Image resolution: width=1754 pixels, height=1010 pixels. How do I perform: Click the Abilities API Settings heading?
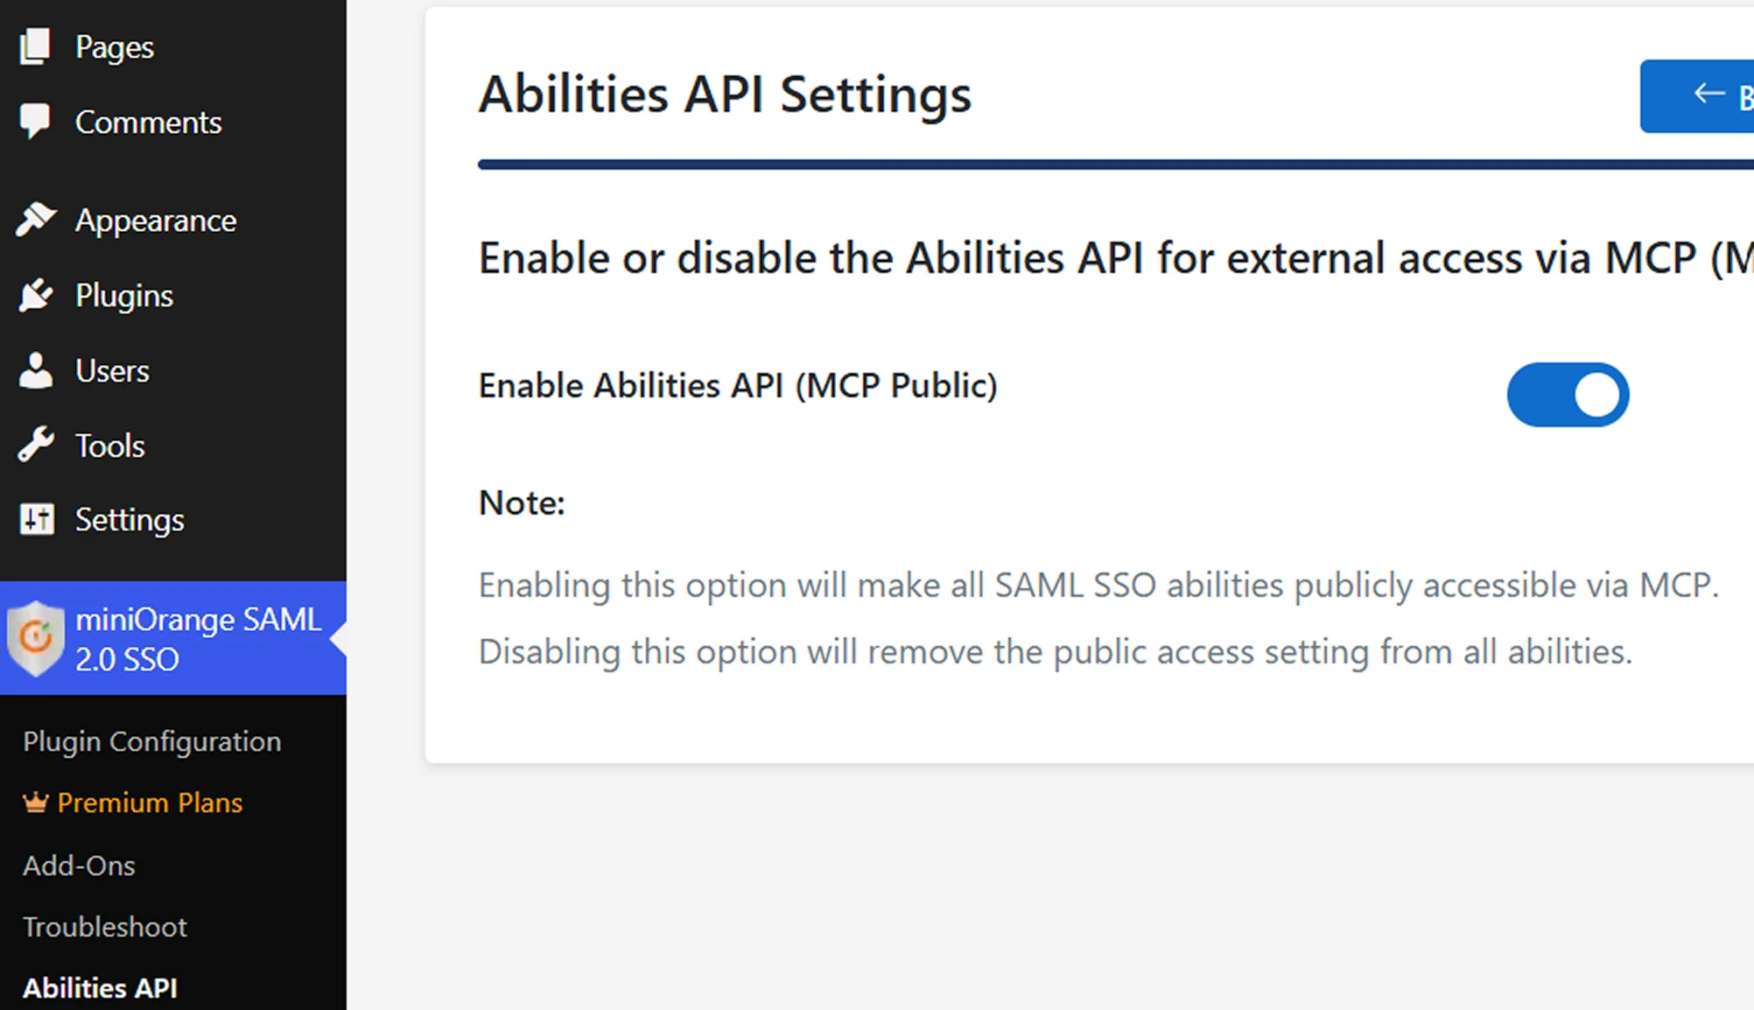(x=725, y=95)
